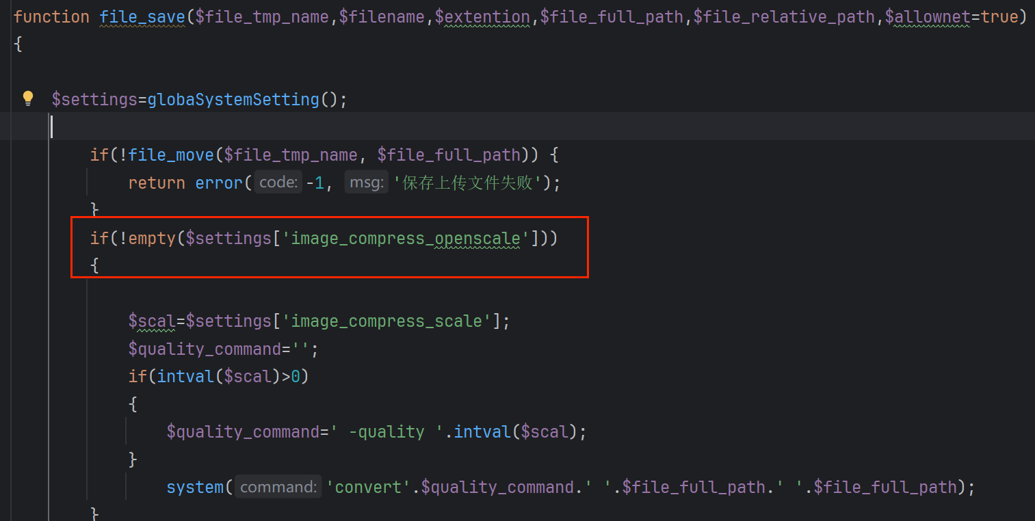This screenshot has width=1035, height=521.
Task: Click the 'image_compress_scale' string key
Action: point(387,321)
